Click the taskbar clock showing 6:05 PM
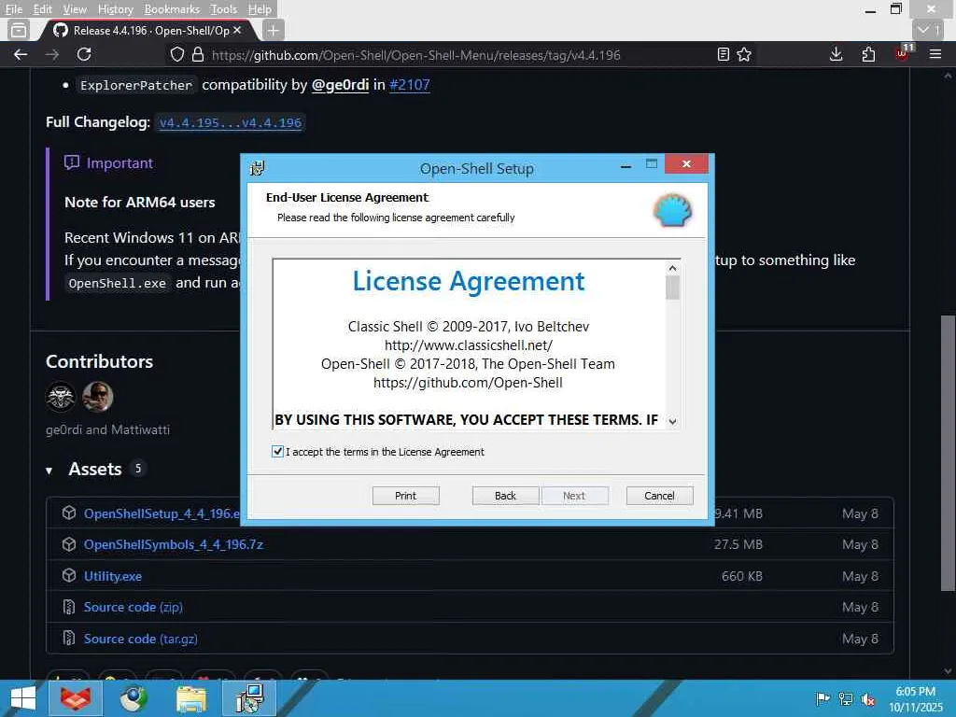The image size is (956, 717). pos(915,699)
